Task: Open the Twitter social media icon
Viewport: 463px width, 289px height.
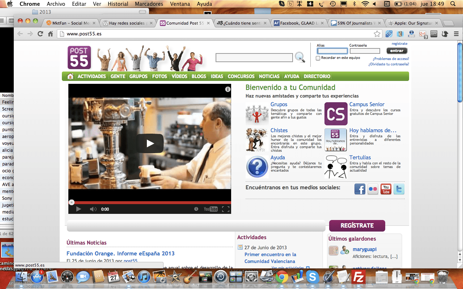Action: coord(399,189)
